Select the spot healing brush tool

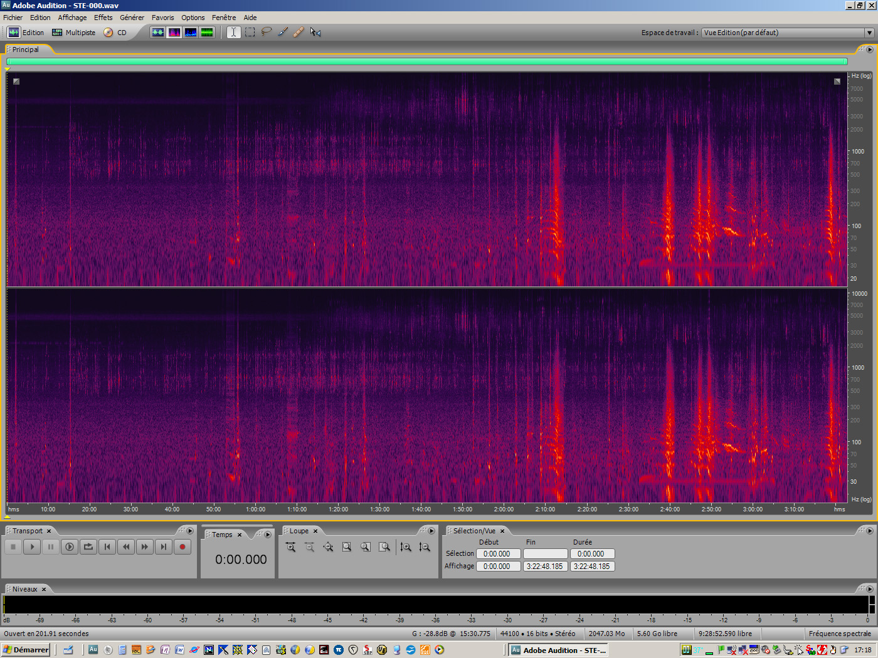pyautogui.click(x=299, y=32)
